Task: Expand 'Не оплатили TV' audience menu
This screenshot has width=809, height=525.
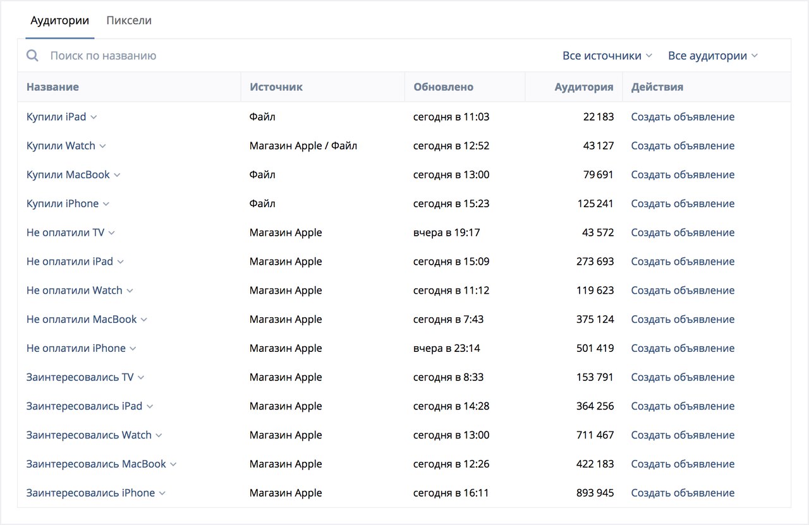Action: coord(112,232)
